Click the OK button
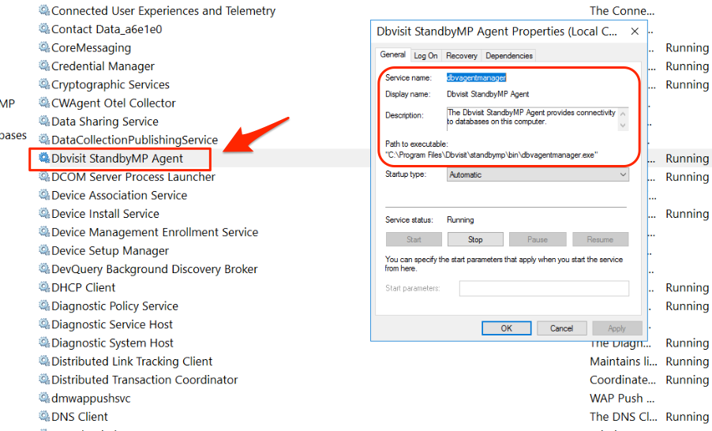Image resolution: width=712 pixels, height=431 pixels. 506,328
